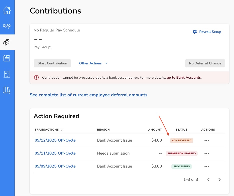Select the Contributions hand-coin sidebar icon

pos(7,42)
